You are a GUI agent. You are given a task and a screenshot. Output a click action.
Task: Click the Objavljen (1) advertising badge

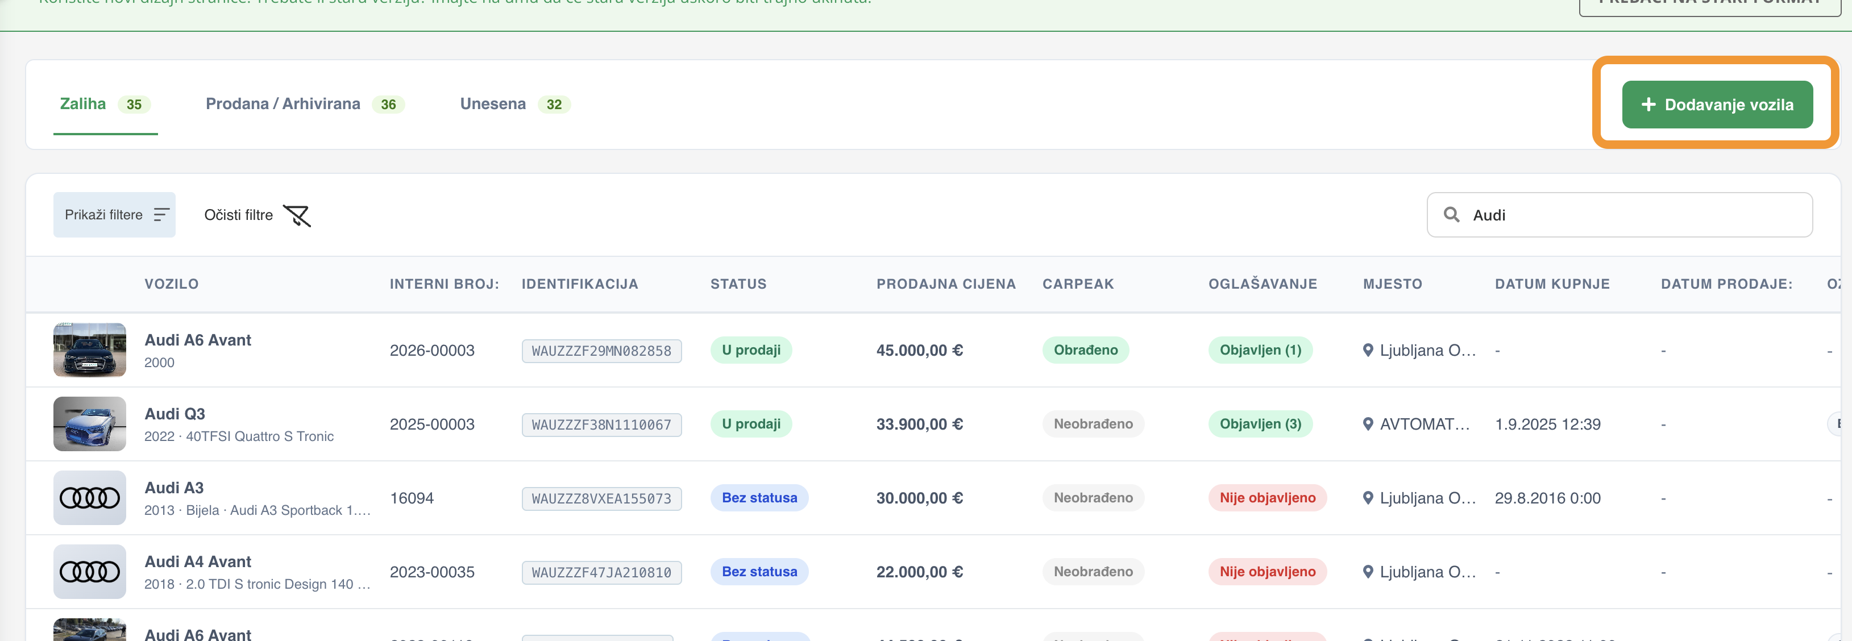tap(1260, 350)
